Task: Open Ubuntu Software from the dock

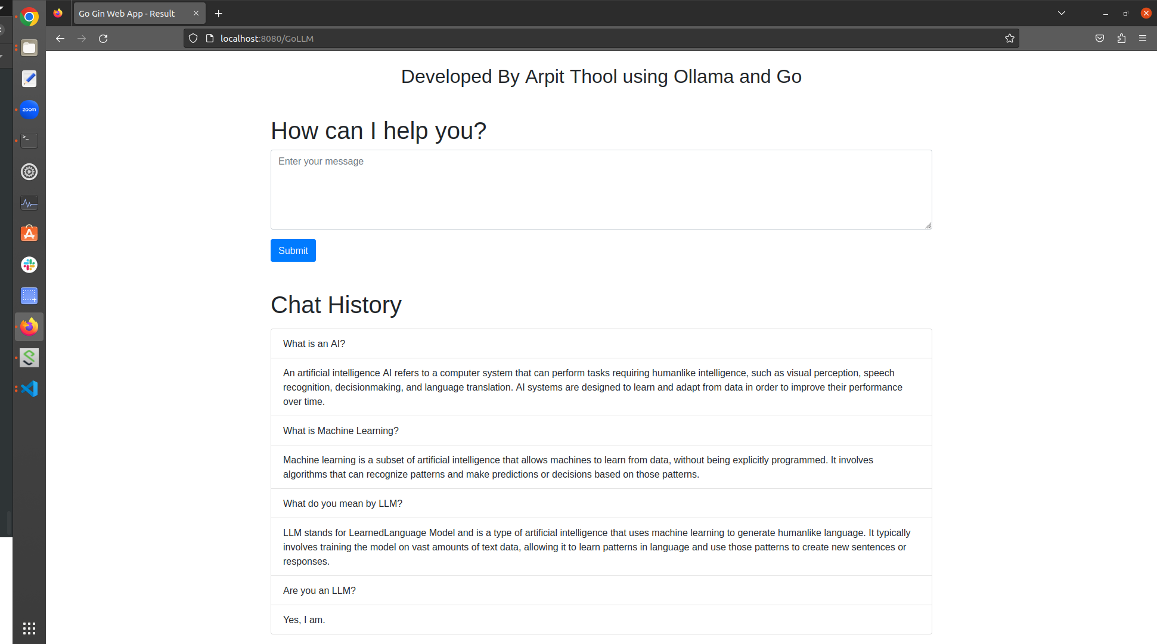Action: pos(29,233)
